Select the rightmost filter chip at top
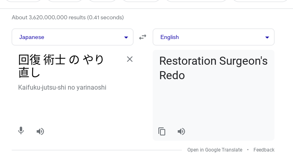293x168 pixels. click(x=262, y=1)
